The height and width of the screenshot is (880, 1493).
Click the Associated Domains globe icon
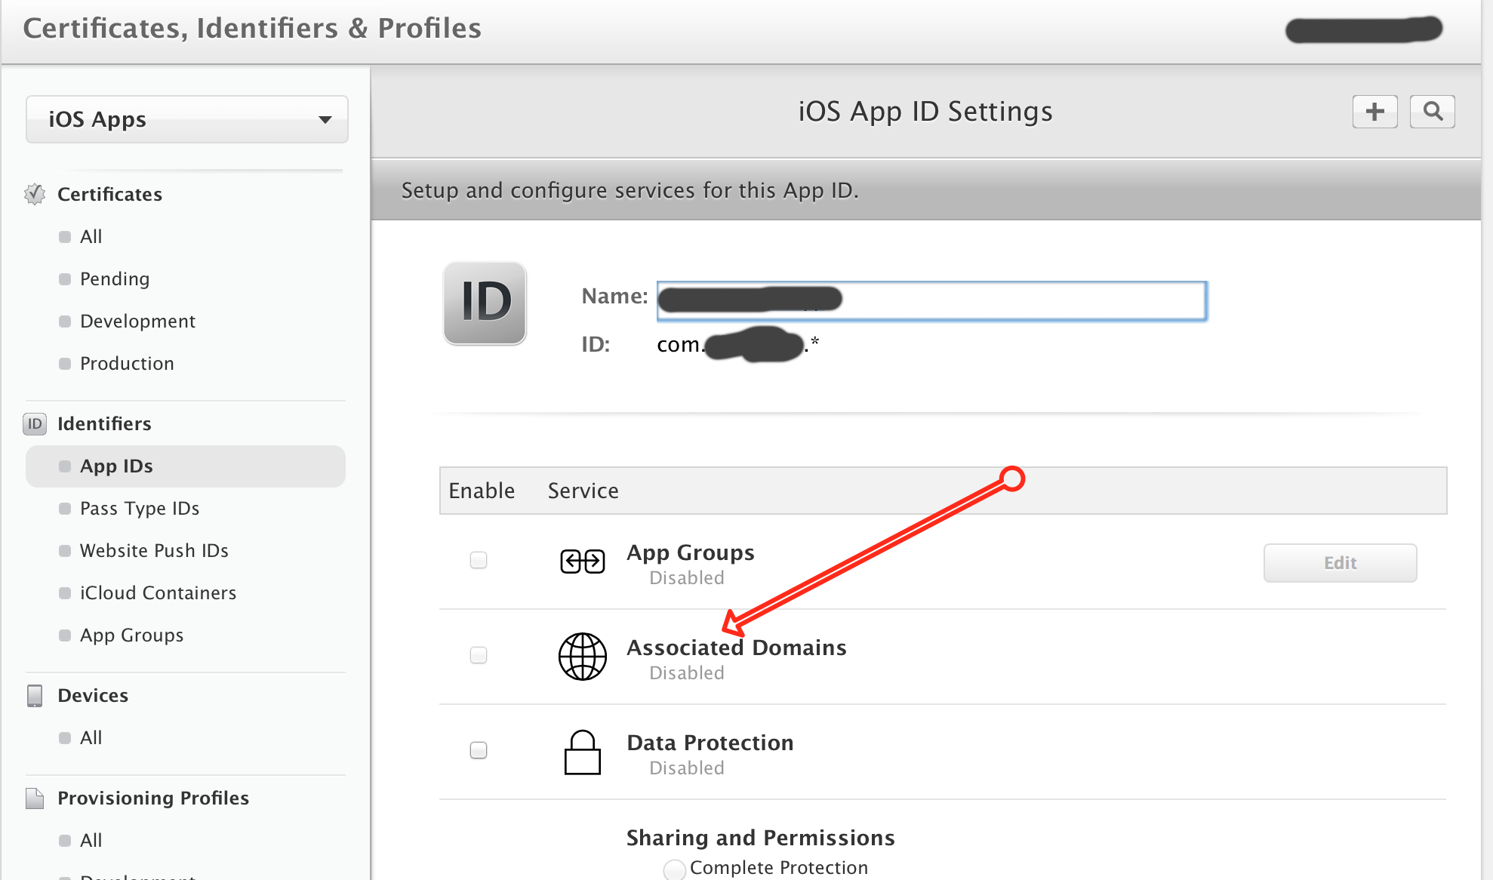pyautogui.click(x=582, y=656)
